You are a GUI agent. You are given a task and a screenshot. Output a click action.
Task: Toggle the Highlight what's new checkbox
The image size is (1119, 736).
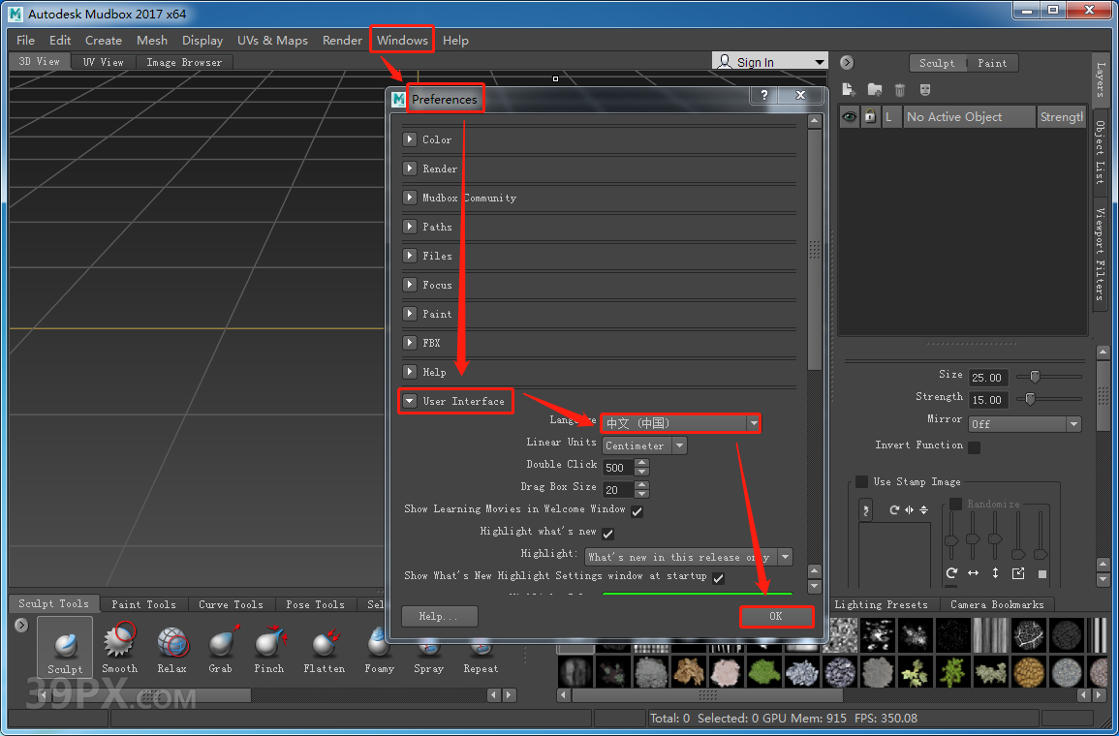[607, 531]
